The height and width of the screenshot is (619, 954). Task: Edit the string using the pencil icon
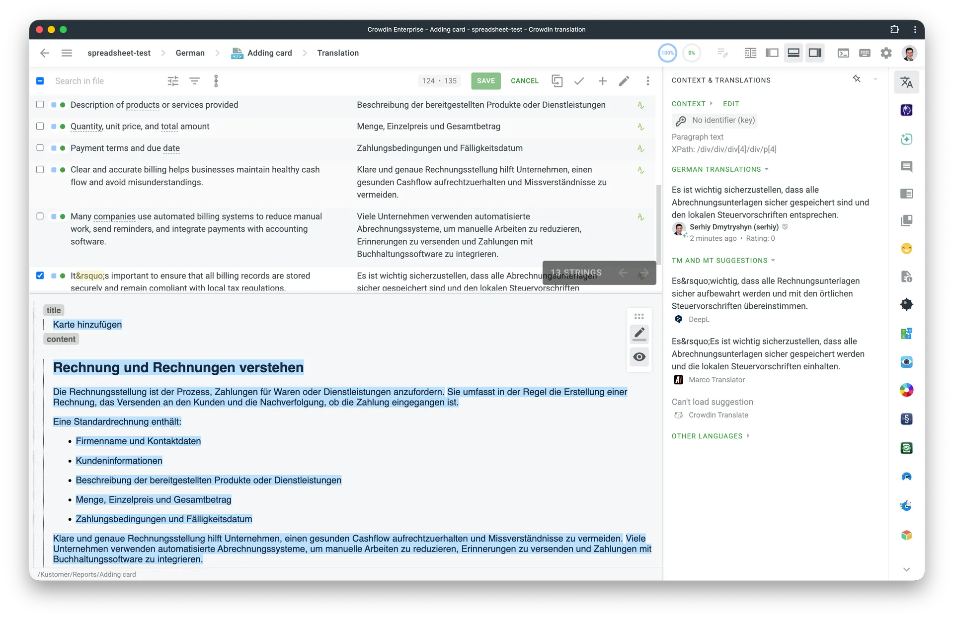(624, 80)
